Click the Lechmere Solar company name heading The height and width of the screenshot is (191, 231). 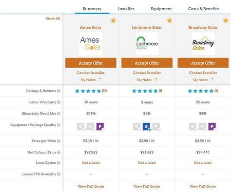click(147, 28)
